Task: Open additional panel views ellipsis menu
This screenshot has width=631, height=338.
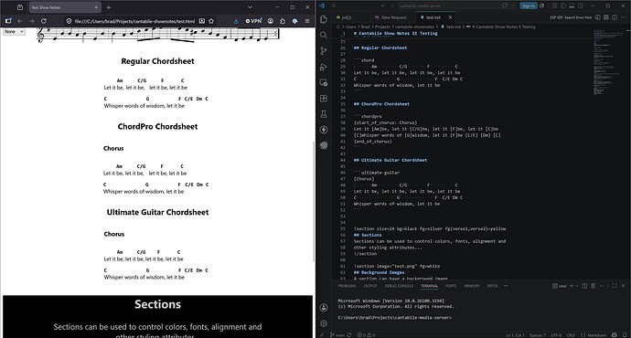Action: [506, 286]
